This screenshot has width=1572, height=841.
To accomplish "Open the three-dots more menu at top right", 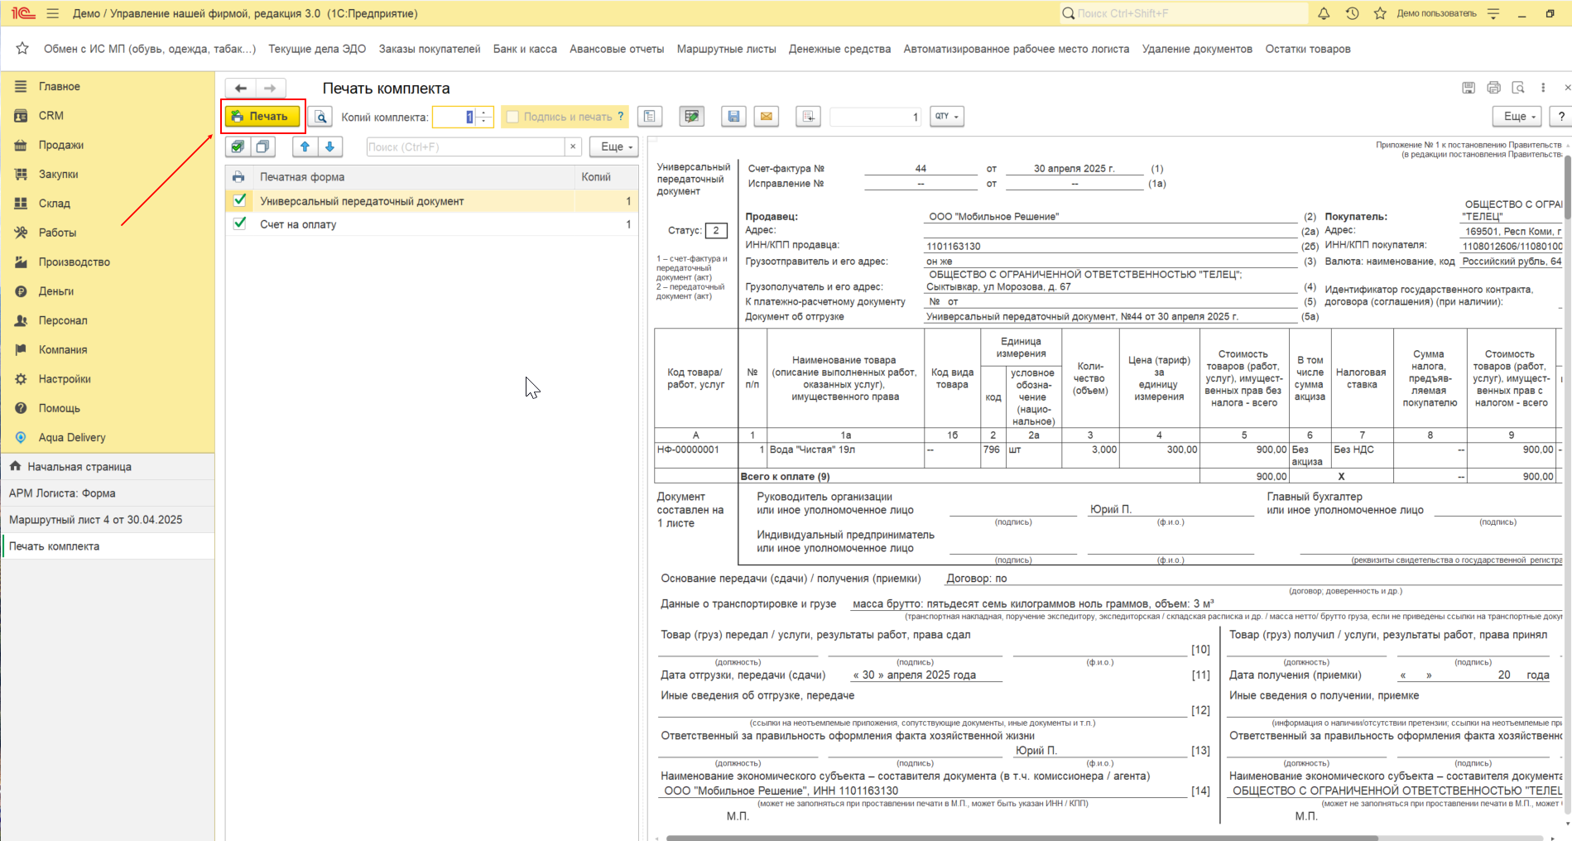I will point(1543,88).
